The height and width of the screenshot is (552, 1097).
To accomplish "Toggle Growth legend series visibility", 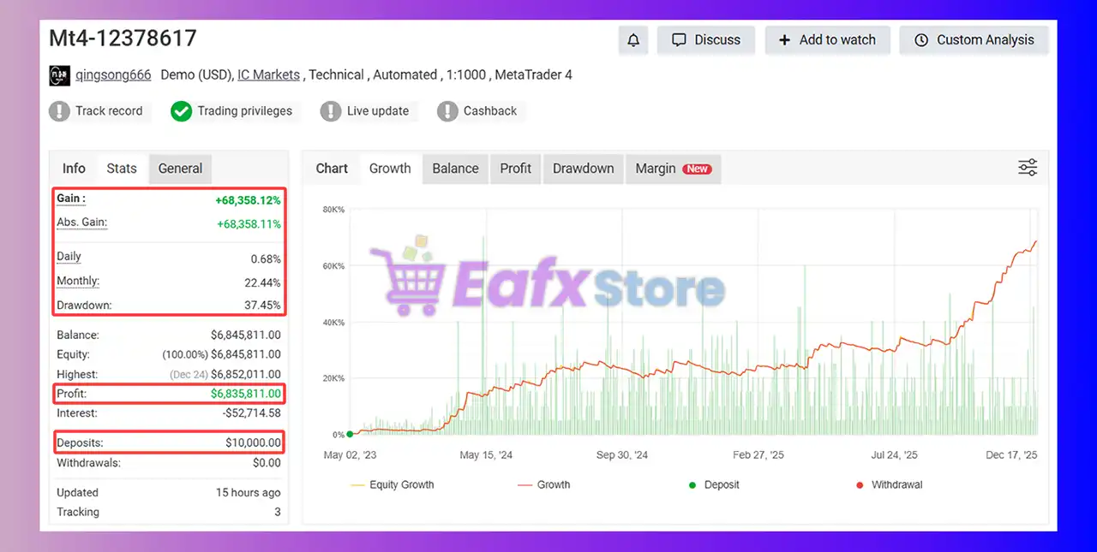I will coord(543,485).
